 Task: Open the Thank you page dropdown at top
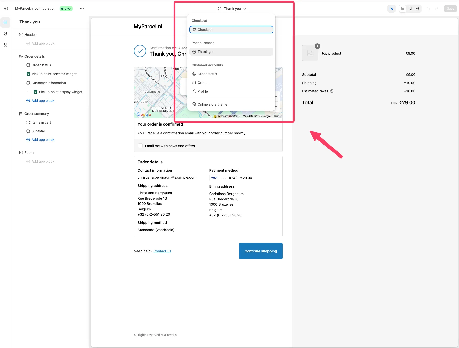point(231,8)
